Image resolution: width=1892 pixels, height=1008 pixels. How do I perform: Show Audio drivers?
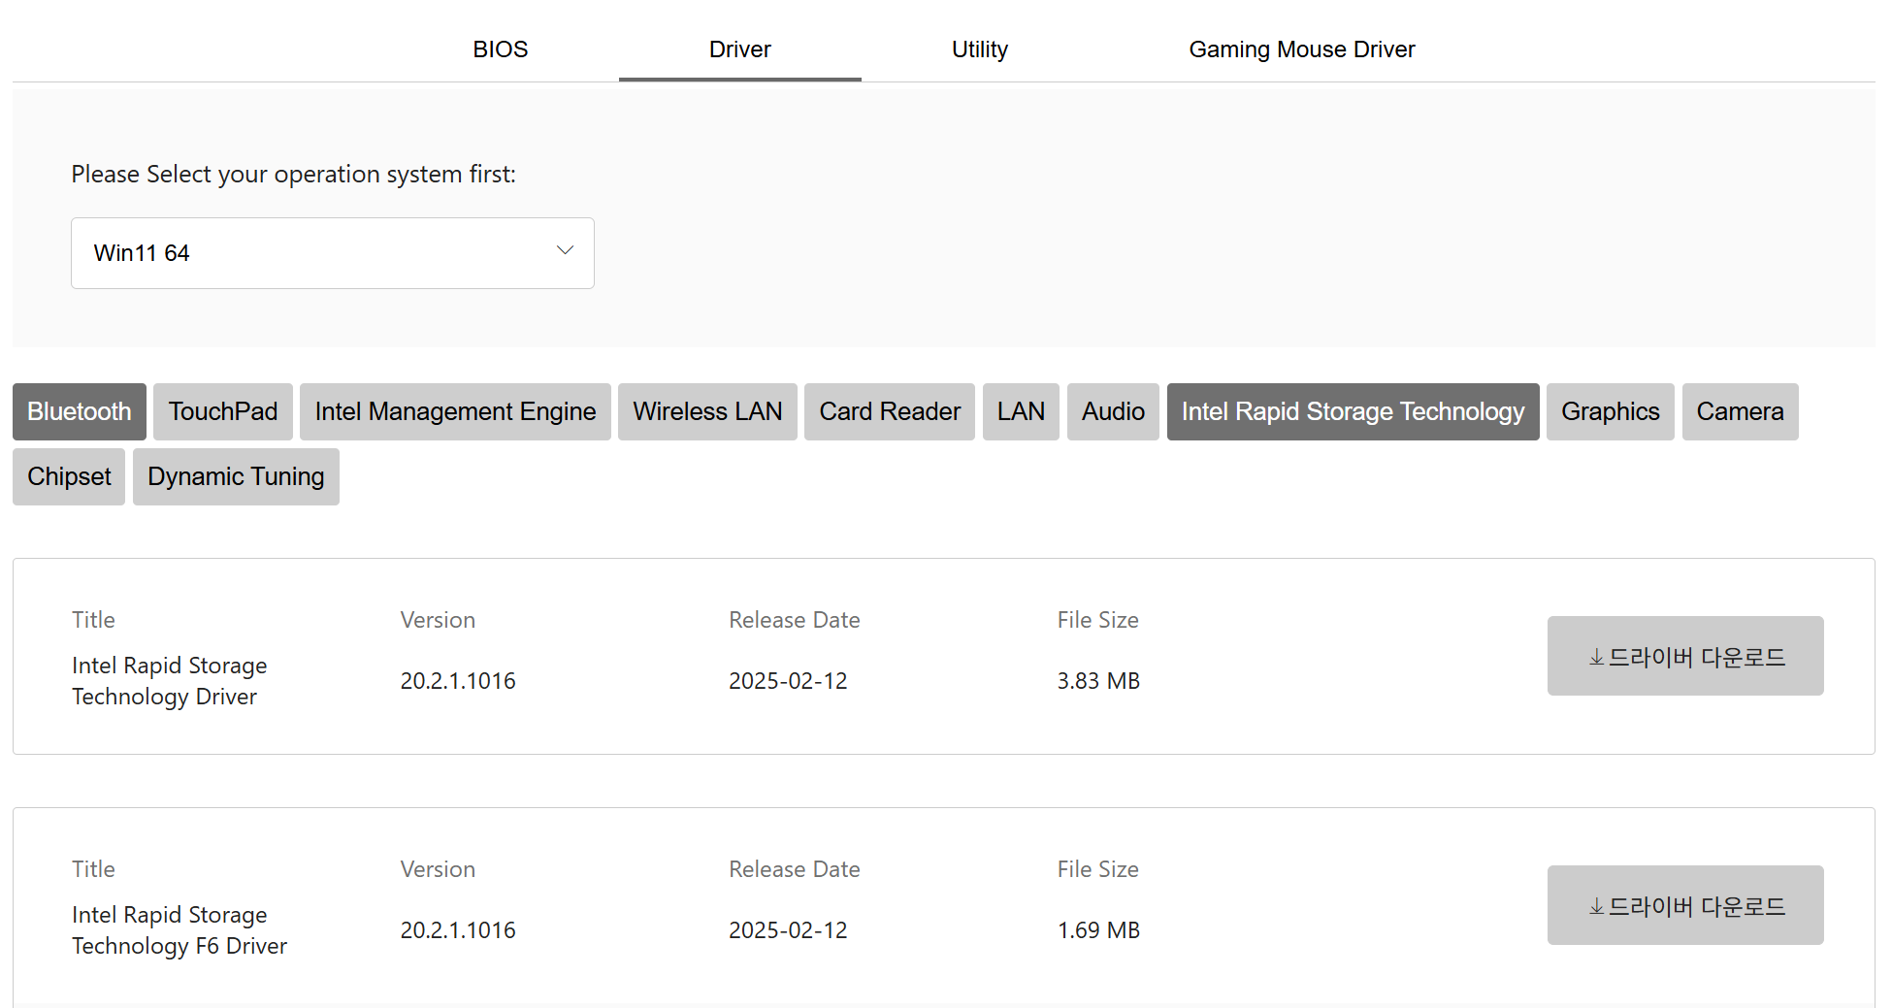1113,411
